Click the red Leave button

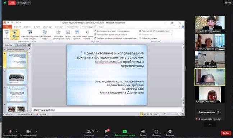point(226,133)
